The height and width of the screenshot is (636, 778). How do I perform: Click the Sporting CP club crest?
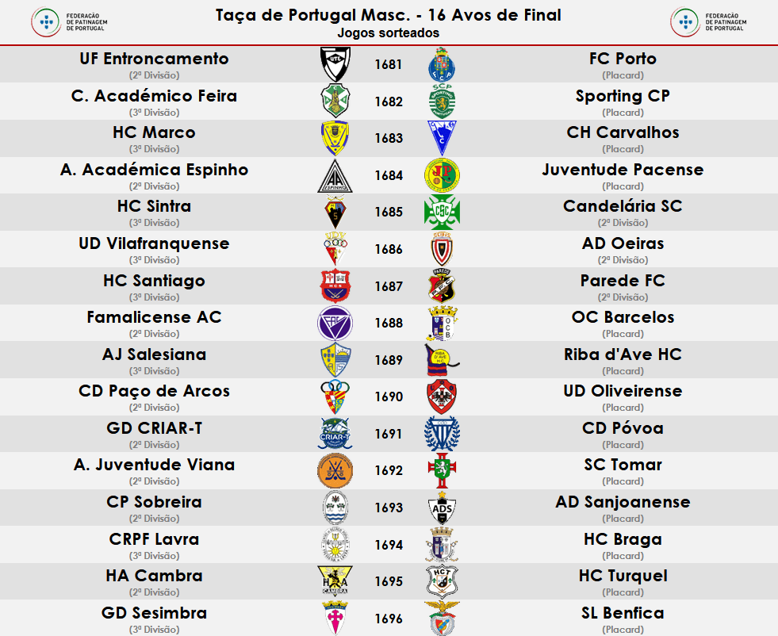point(442,101)
